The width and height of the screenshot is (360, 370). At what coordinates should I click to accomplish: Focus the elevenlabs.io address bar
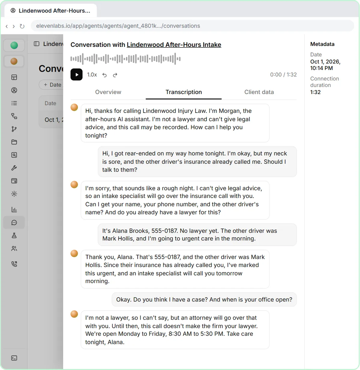click(x=192, y=26)
